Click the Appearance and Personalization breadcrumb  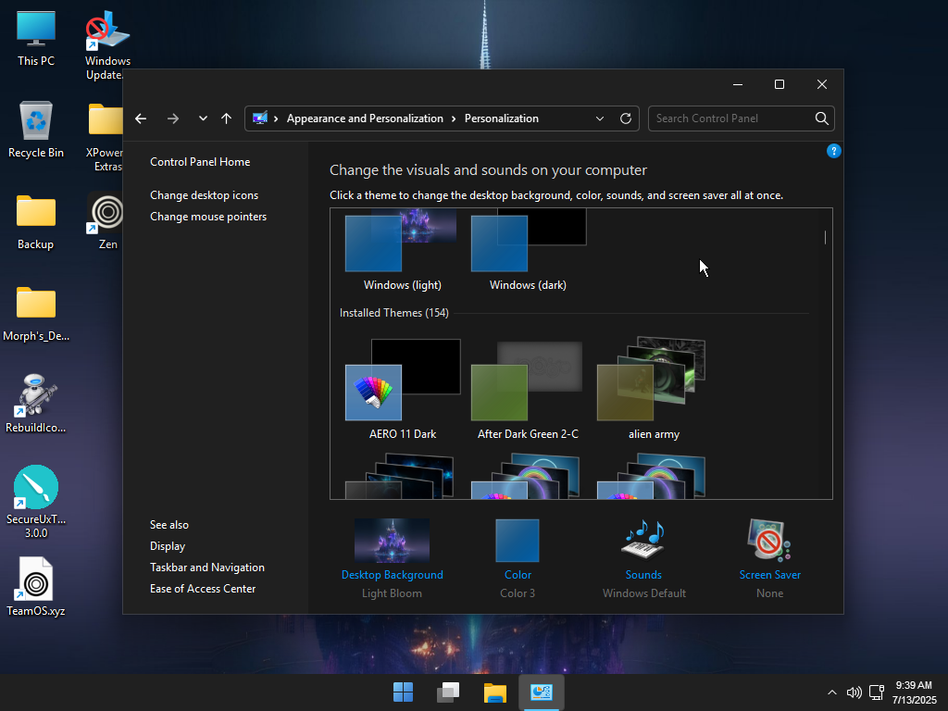point(365,118)
